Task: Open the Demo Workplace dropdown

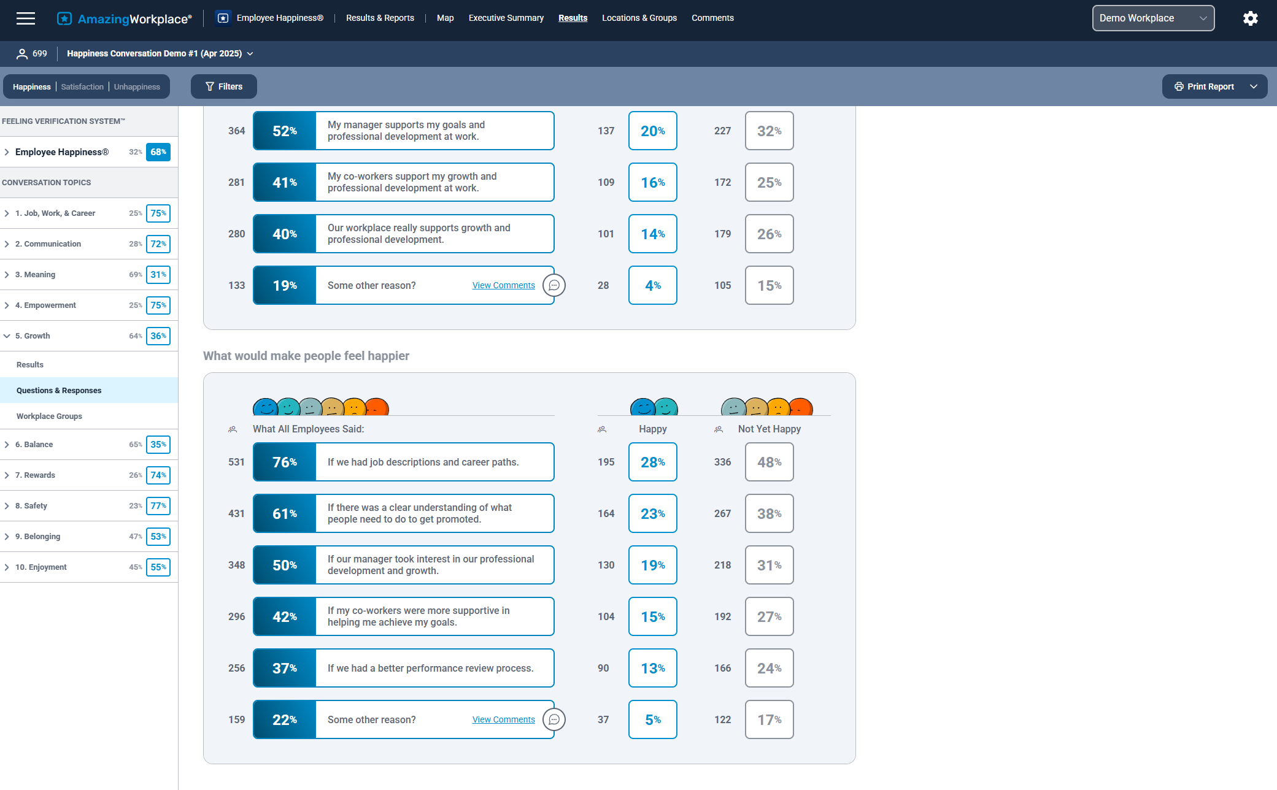Action: click(1152, 18)
